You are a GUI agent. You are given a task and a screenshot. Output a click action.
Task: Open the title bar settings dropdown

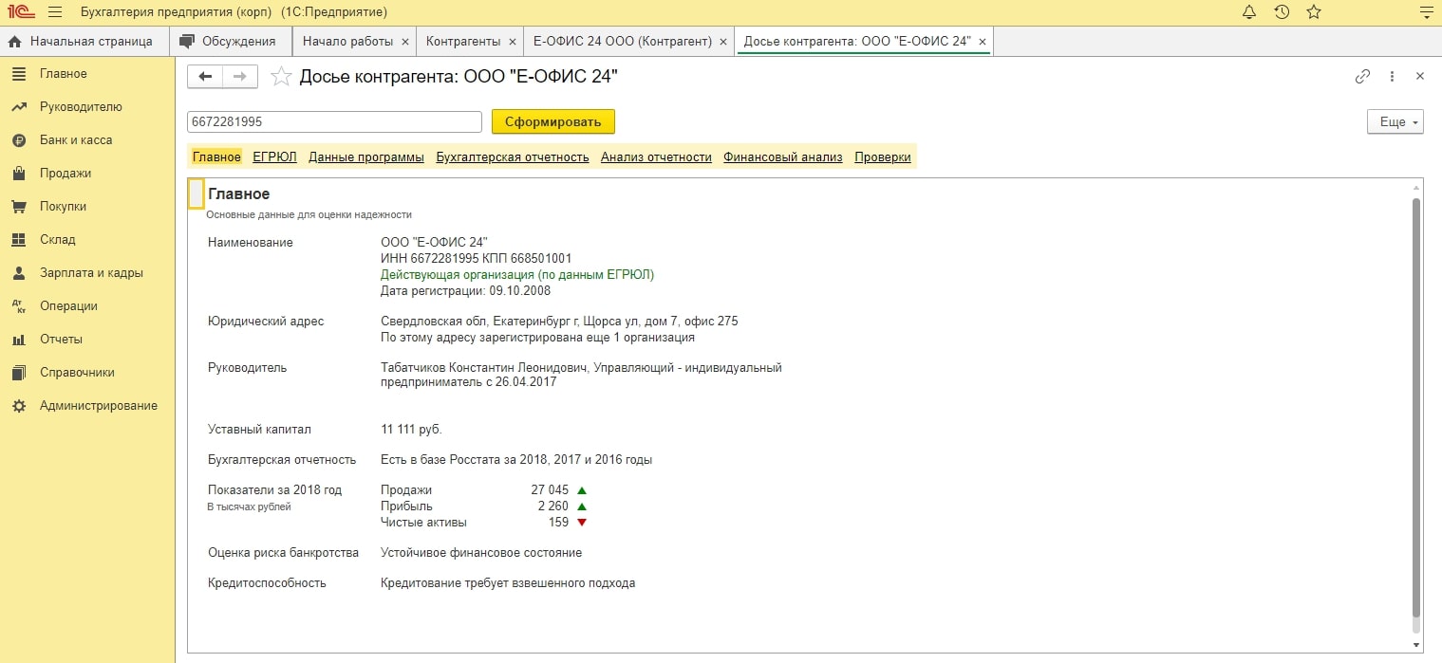[1424, 12]
